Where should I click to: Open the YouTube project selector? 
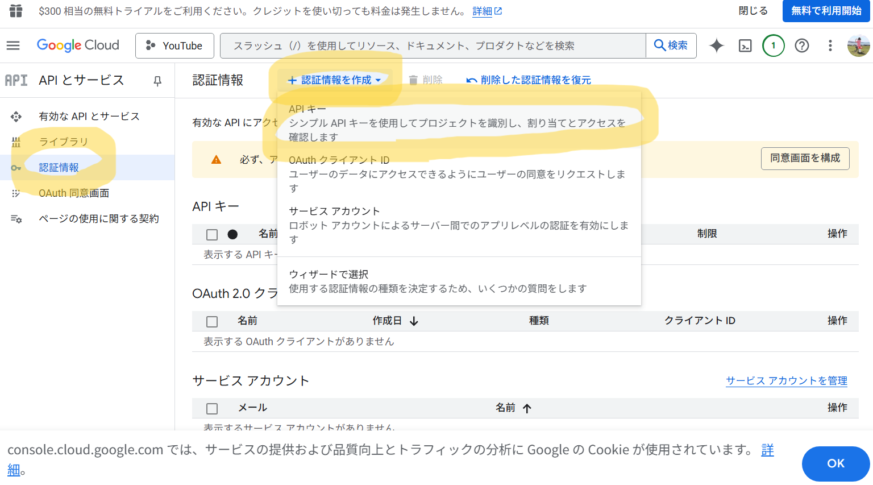[x=174, y=45]
